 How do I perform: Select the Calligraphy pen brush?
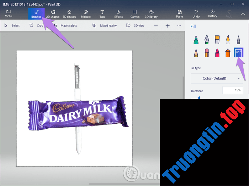[x=207, y=40]
